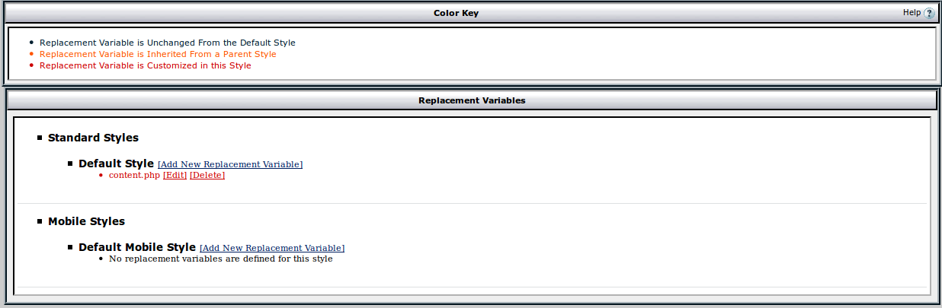Add New Replacement Variable to Default Style
This screenshot has height=308, width=942.
(230, 164)
